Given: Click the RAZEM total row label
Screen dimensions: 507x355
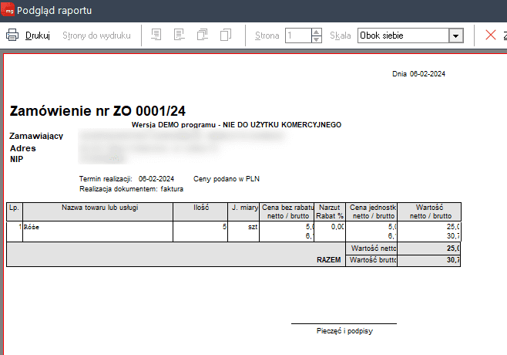Looking at the screenshot, I should (x=328, y=261).
